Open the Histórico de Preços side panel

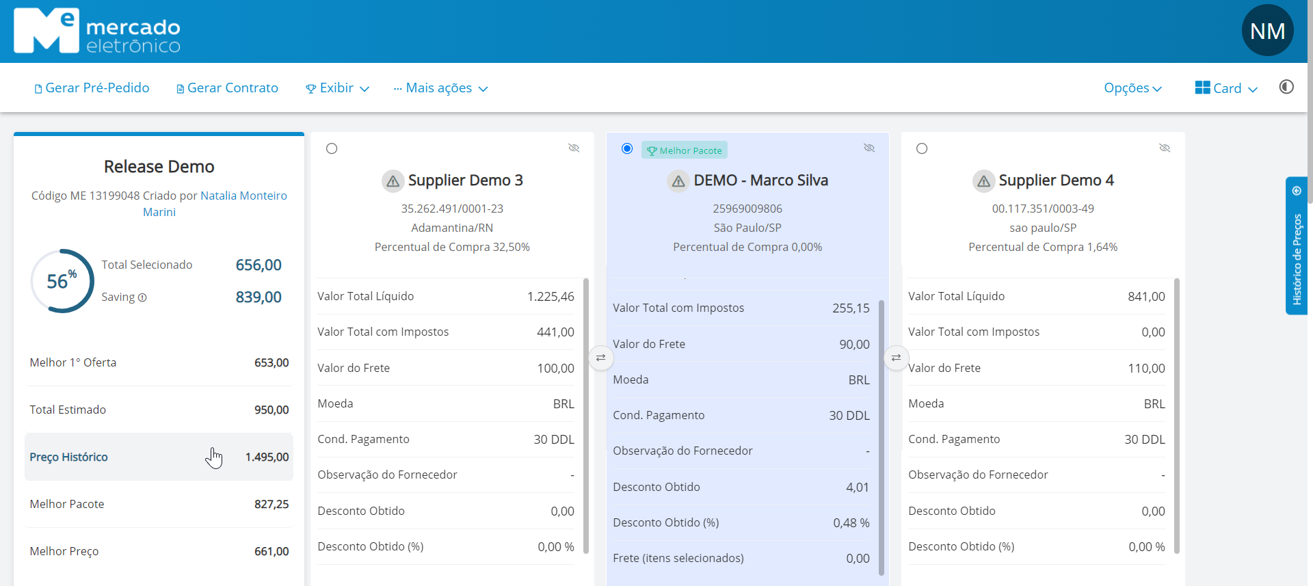(x=1297, y=246)
